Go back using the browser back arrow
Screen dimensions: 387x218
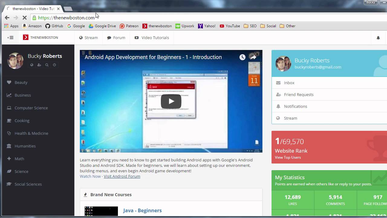point(7,18)
